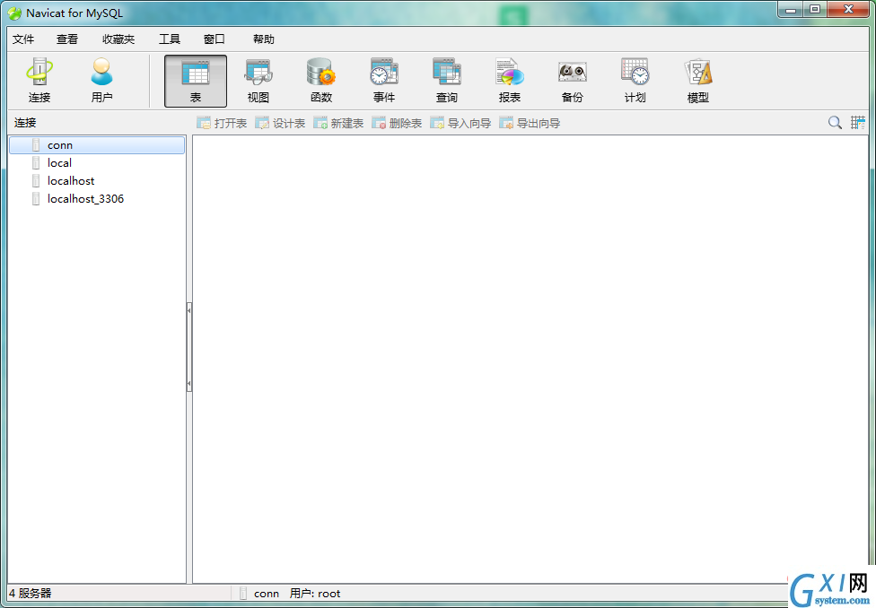Close the Navicat for MySQL window
876x608 pixels.
click(848, 10)
